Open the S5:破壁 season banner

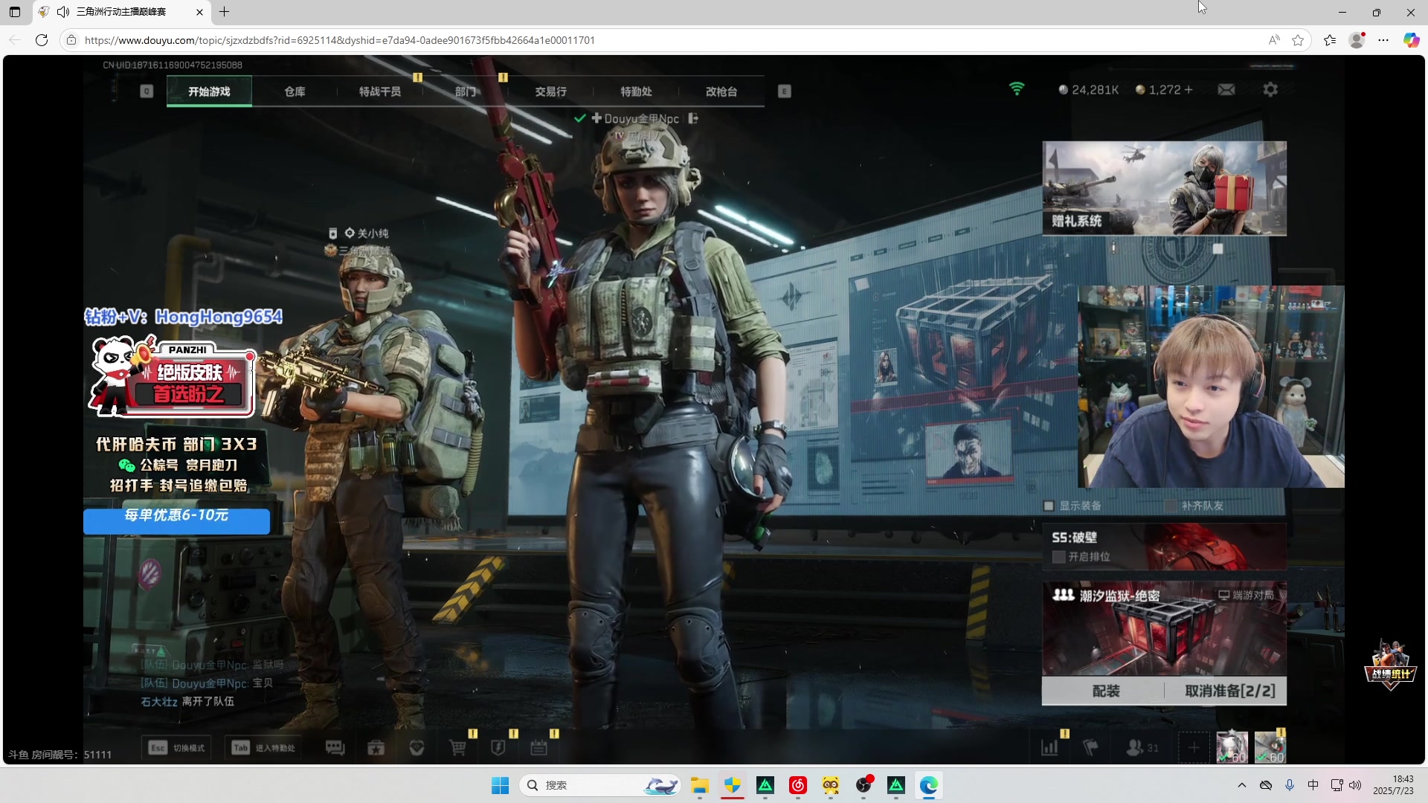coord(1165,546)
